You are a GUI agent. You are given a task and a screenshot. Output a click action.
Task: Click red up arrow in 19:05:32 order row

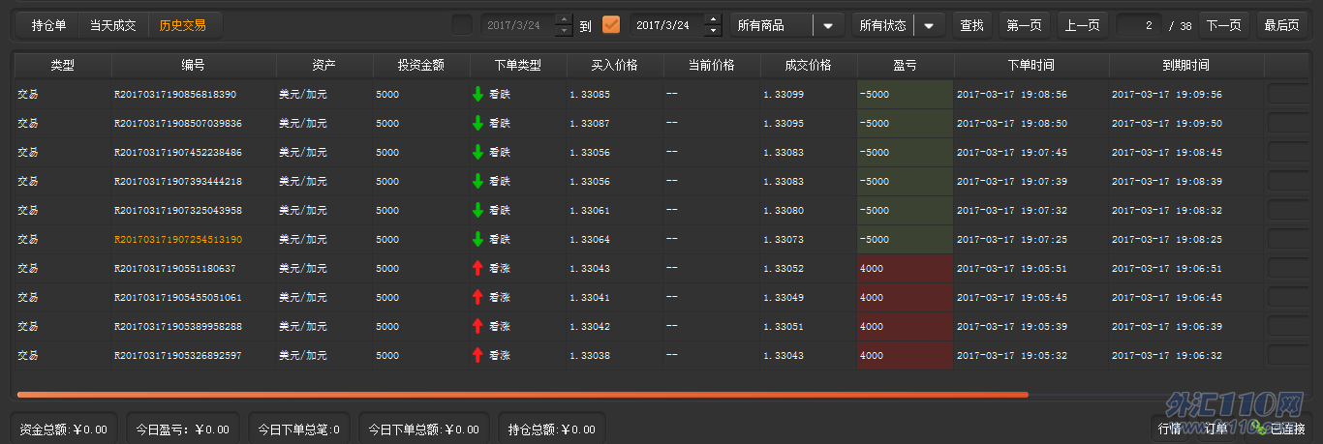coord(477,355)
